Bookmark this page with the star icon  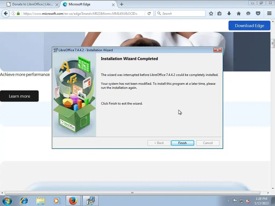[211, 13]
